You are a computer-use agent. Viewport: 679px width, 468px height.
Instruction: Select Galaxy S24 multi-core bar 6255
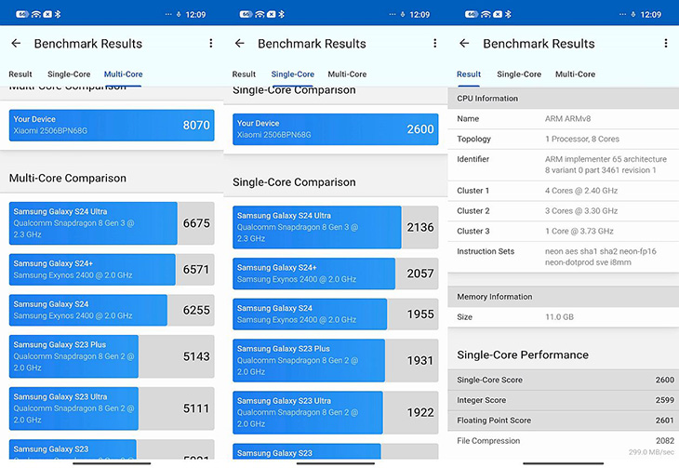click(x=112, y=310)
